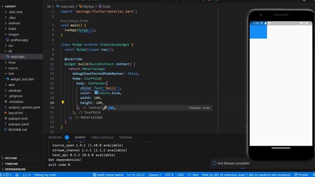Click the Debug code lens above main
The height and width of the screenshot is (177, 315).
click(73, 21)
